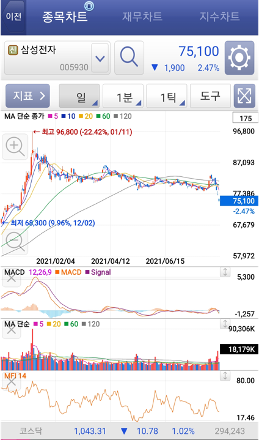Expand the stock list dropdown arrow
Image resolution: width=259 pixels, height=440 pixels.
point(100,58)
